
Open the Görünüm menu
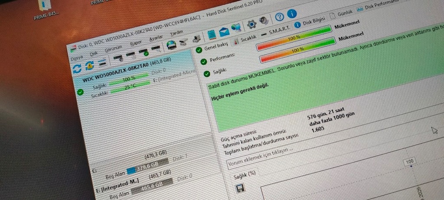[113, 48]
